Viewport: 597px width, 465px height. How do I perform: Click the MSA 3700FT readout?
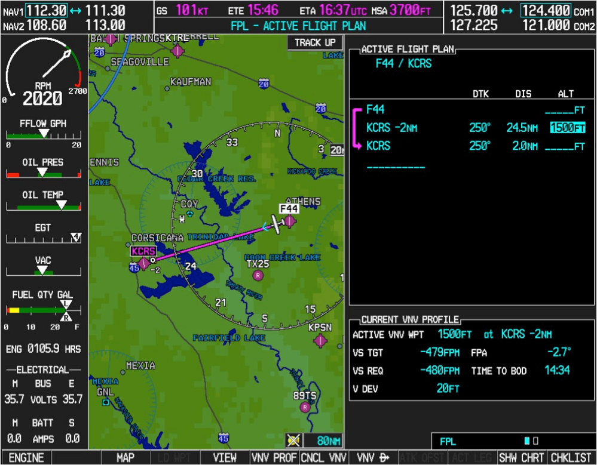(x=402, y=11)
